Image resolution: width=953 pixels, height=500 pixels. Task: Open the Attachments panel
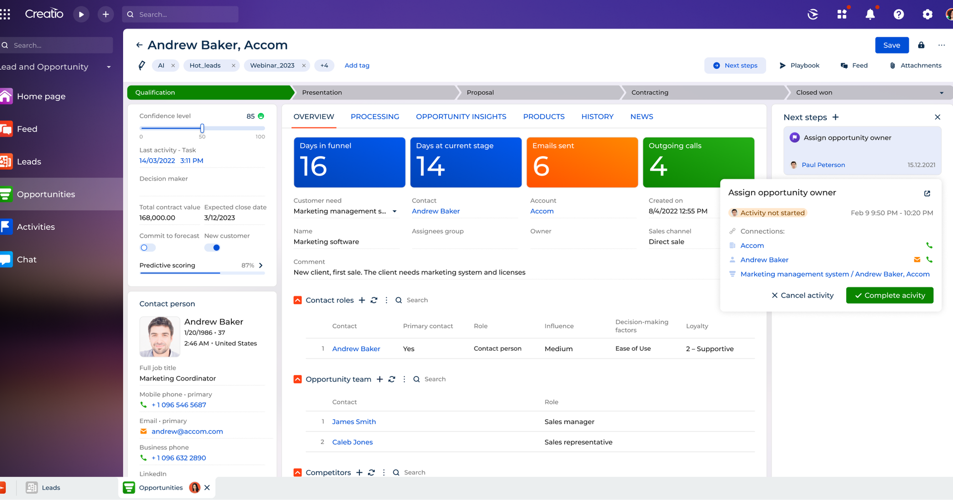[x=915, y=65]
